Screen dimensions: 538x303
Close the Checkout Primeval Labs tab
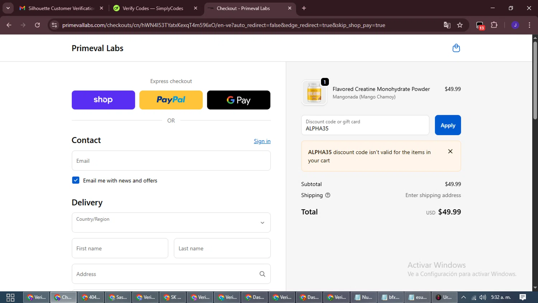[x=290, y=8]
